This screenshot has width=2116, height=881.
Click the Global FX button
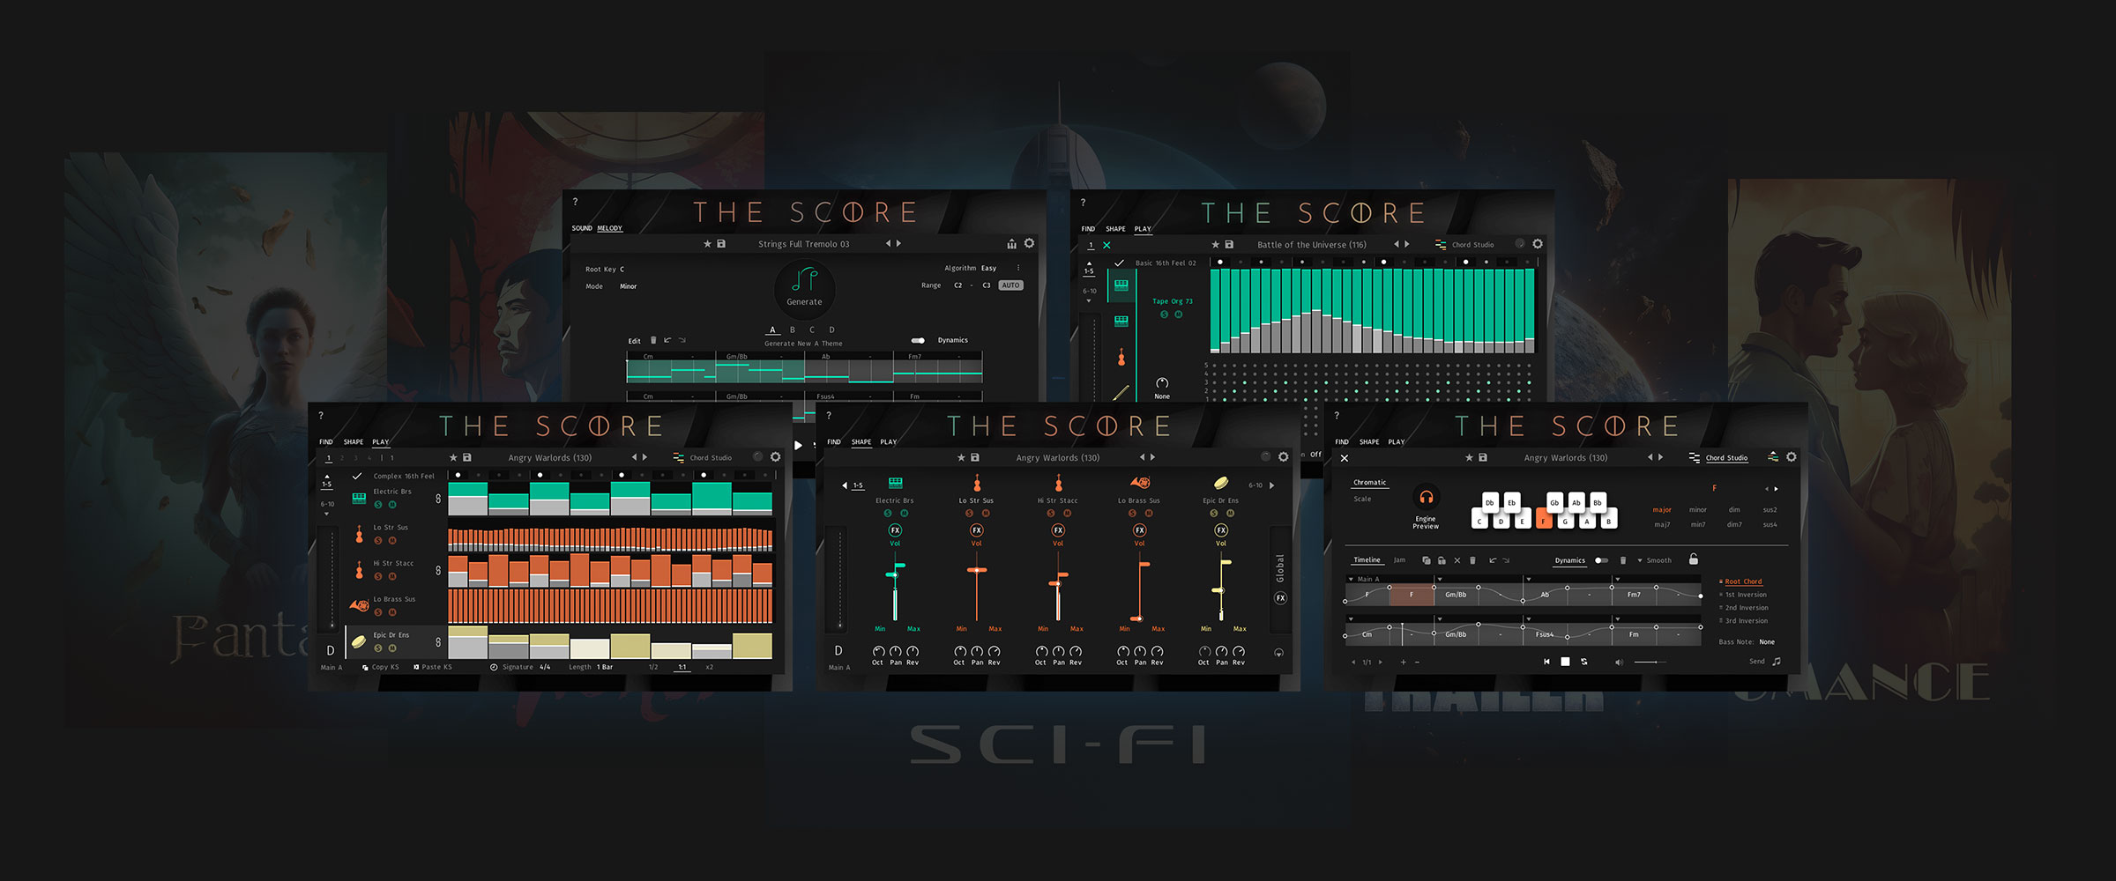(1280, 598)
